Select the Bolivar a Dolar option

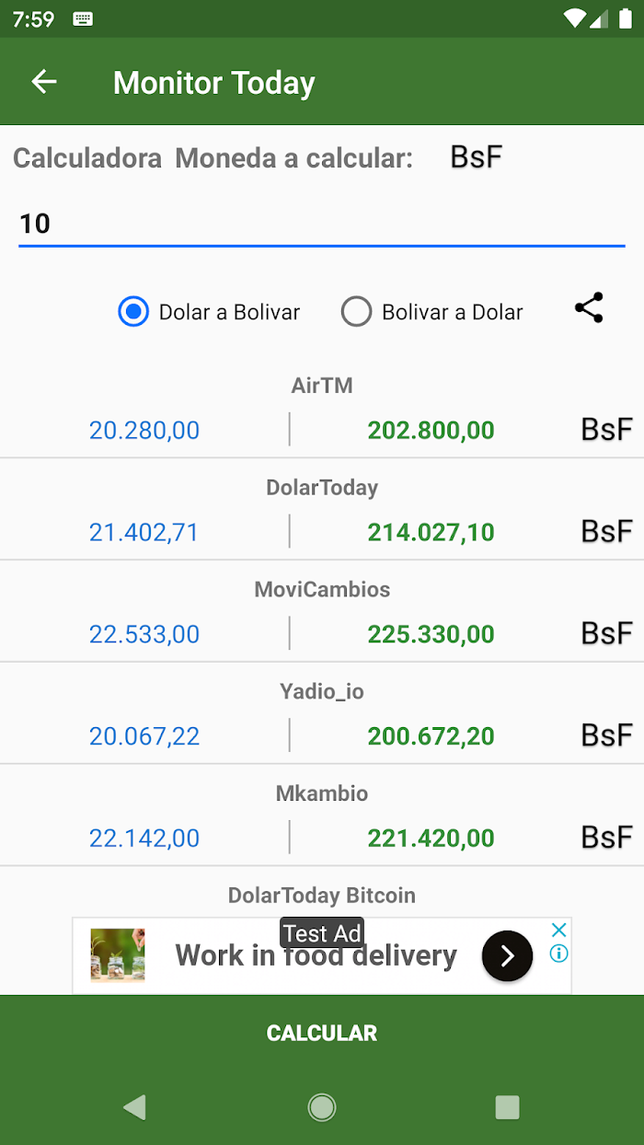pos(357,312)
